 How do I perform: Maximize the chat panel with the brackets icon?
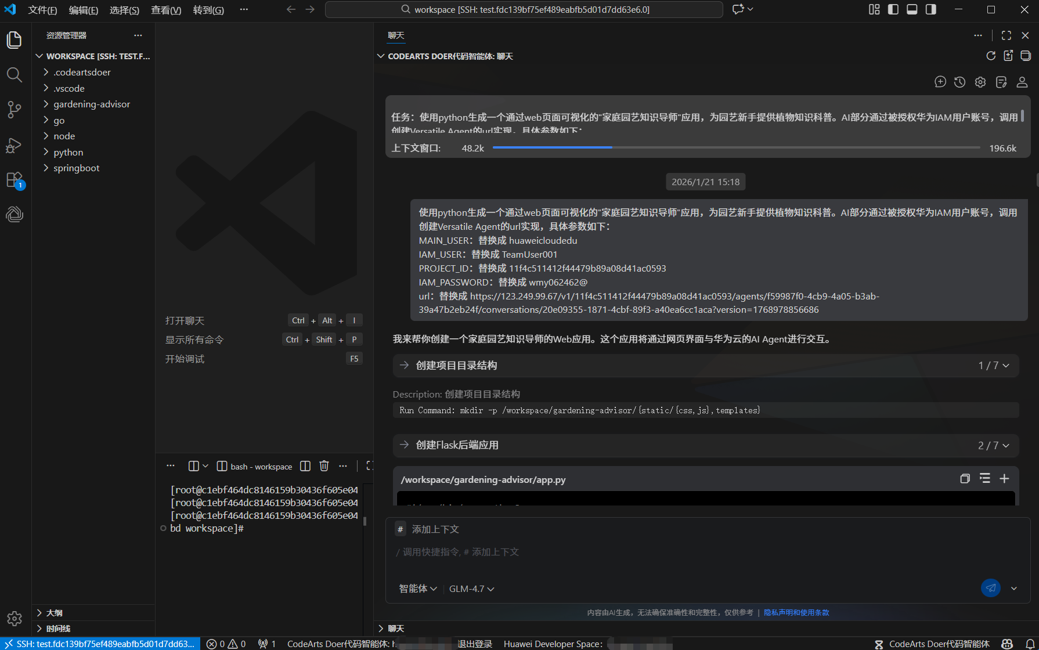[1006, 35]
